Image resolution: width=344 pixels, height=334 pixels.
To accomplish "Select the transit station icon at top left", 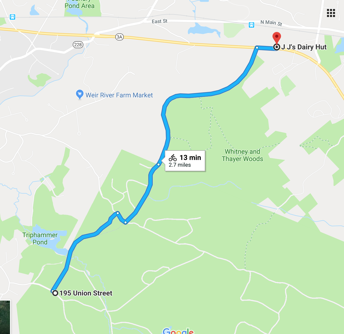I will [x=12, y=17].
